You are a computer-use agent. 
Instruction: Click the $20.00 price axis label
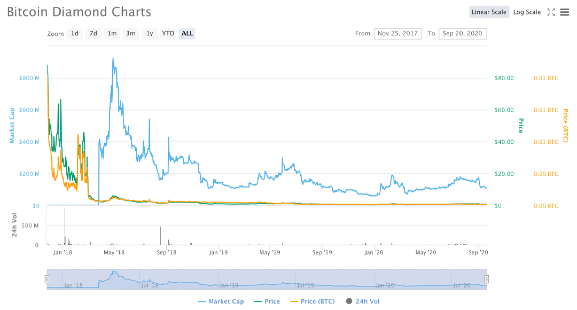click(504, 174)
